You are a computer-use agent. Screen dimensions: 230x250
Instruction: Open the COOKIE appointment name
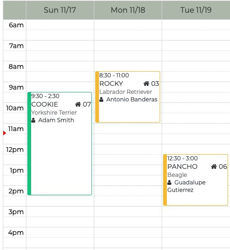45,104
